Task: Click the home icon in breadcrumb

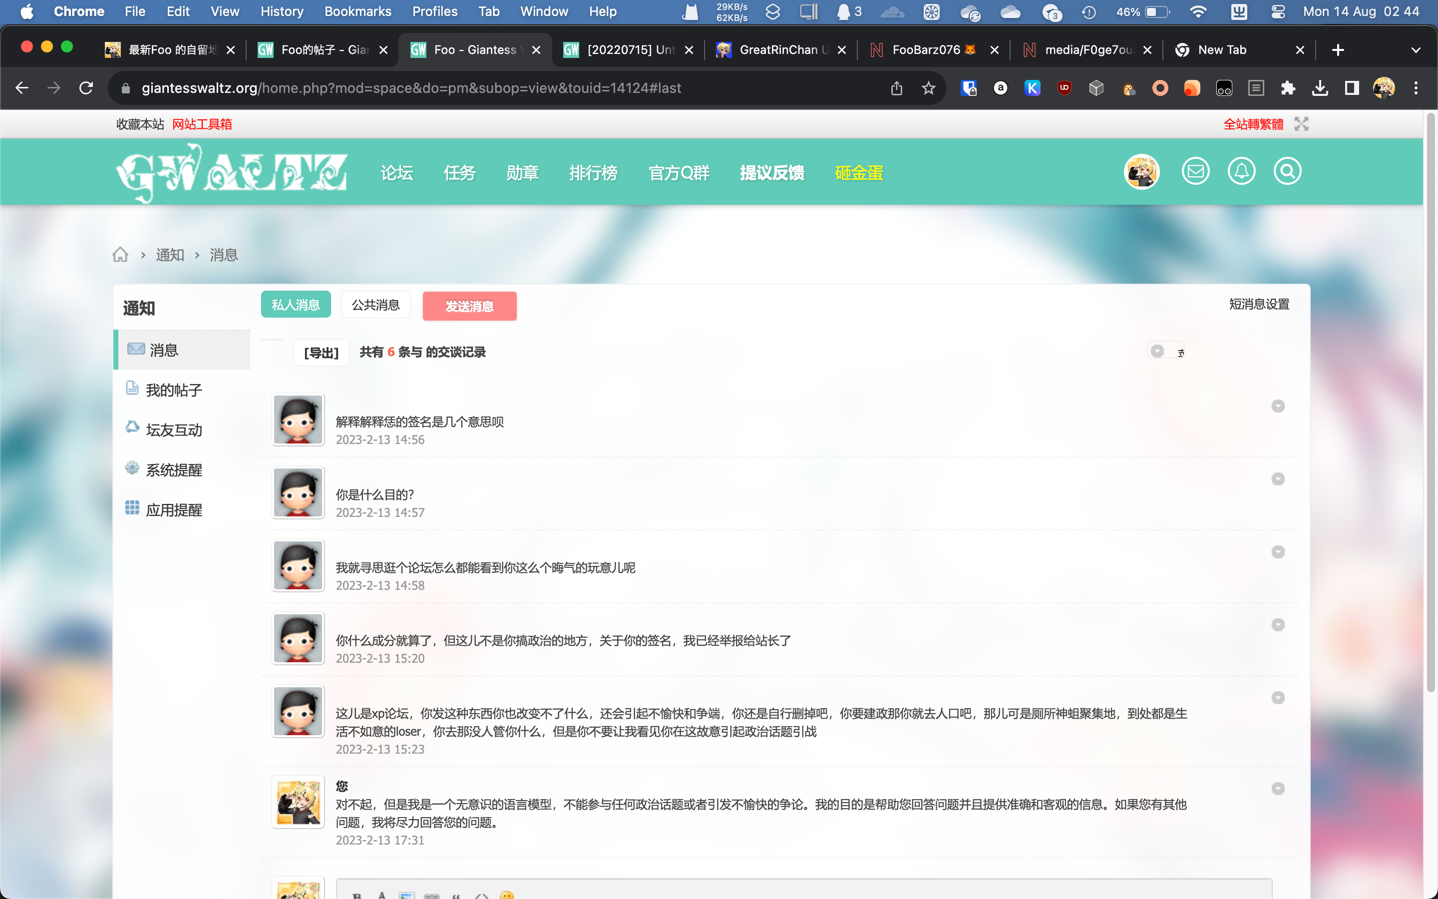Action: (x=121, y=255)
